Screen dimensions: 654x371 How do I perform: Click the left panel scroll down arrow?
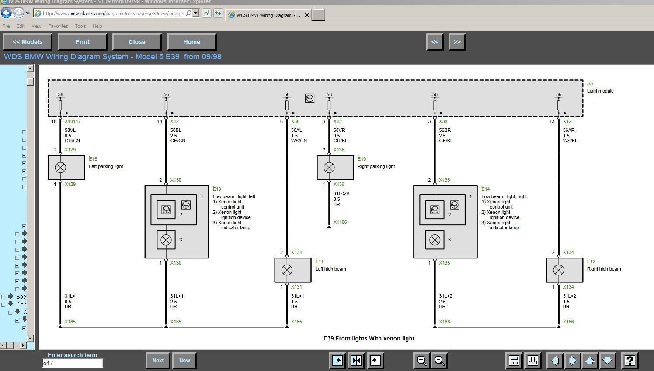pos(30,339)
